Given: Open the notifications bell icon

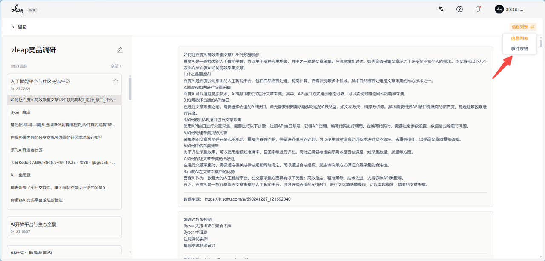Looking at the screenshot, I should click(x=478, y=9).
